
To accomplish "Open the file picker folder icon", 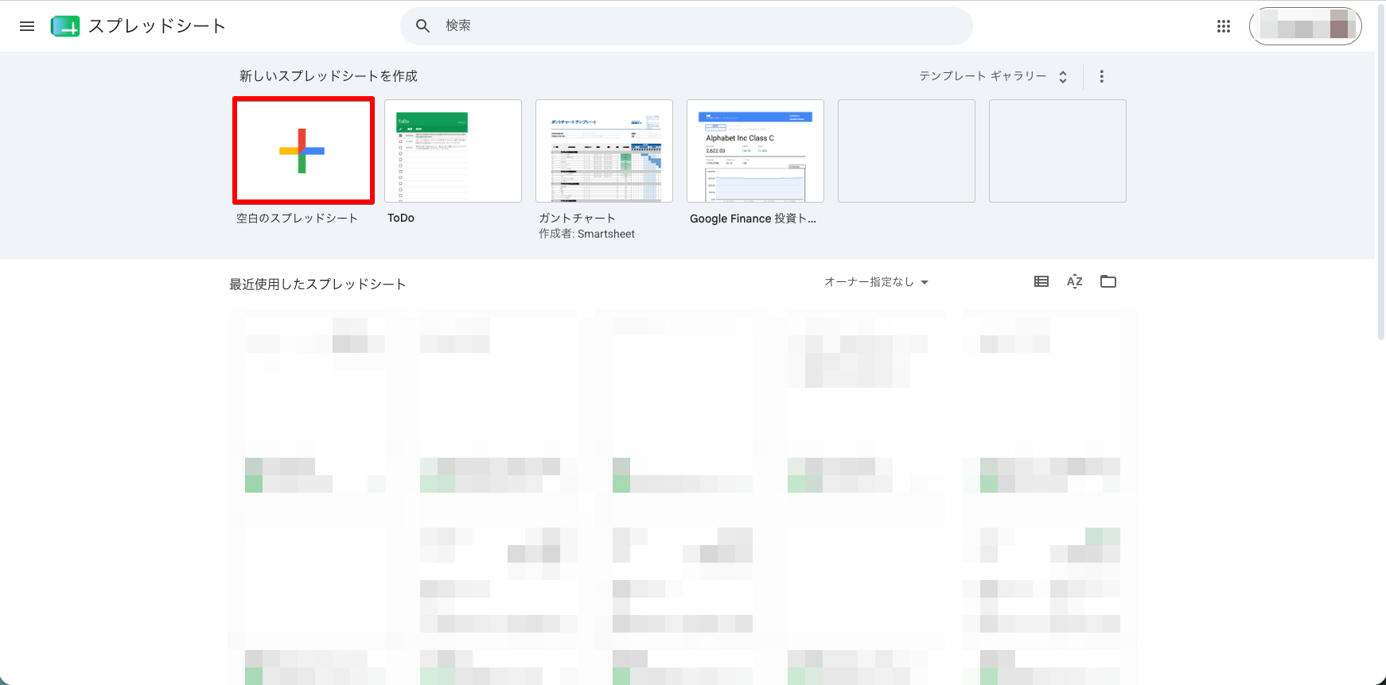I will 1108,281.
